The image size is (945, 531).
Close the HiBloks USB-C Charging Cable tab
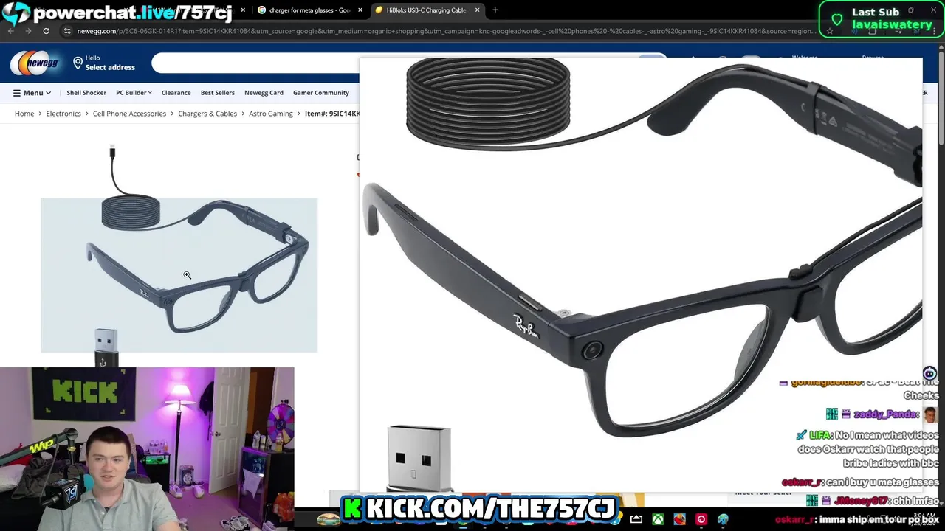pos(477,10)
